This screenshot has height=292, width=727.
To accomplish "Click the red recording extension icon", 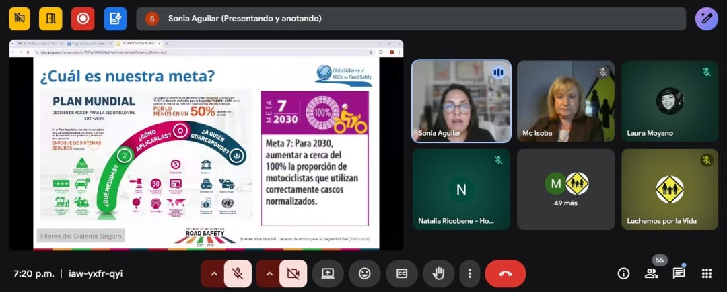I will tap(83, 19).
